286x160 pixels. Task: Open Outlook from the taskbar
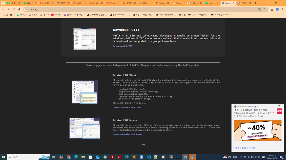tap(98, 157)
